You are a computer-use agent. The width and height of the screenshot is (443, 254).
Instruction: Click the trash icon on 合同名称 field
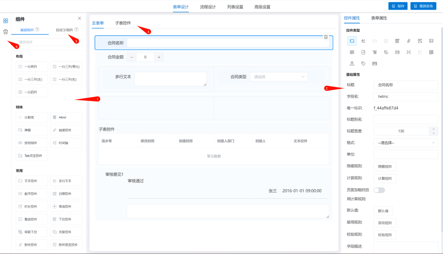pyautogui.click(x=326, y=37)
